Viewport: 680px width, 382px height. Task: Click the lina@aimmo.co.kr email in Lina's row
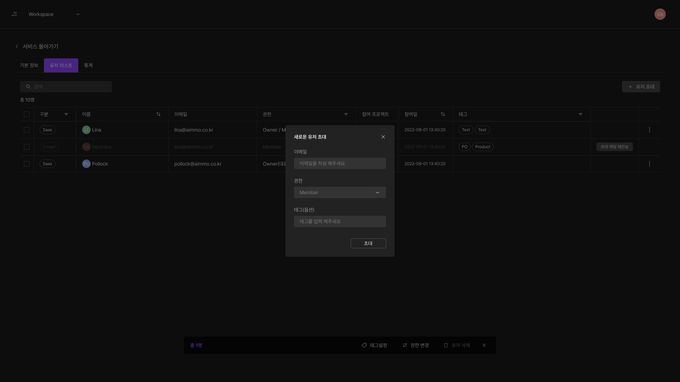pyautogui.click(x=194, y=130)
